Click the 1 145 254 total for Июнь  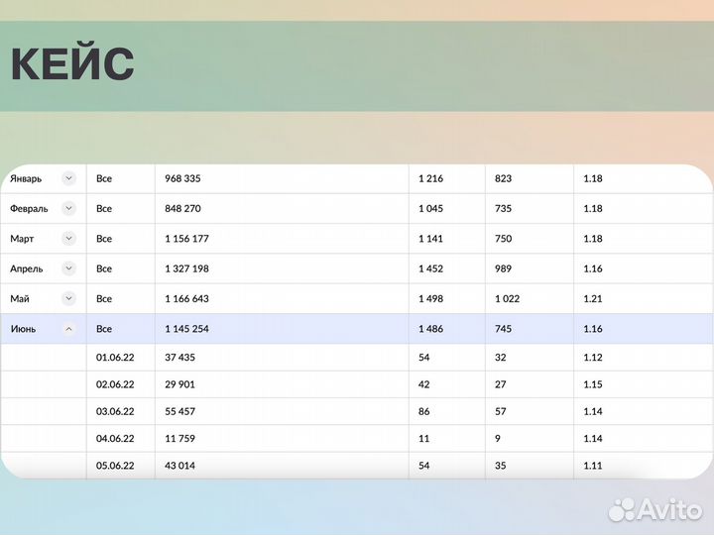tap(187, 329)
